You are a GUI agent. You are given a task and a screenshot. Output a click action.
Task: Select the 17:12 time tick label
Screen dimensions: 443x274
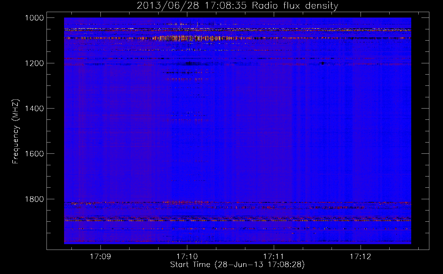pyautogui.click(x=361, y=257)
